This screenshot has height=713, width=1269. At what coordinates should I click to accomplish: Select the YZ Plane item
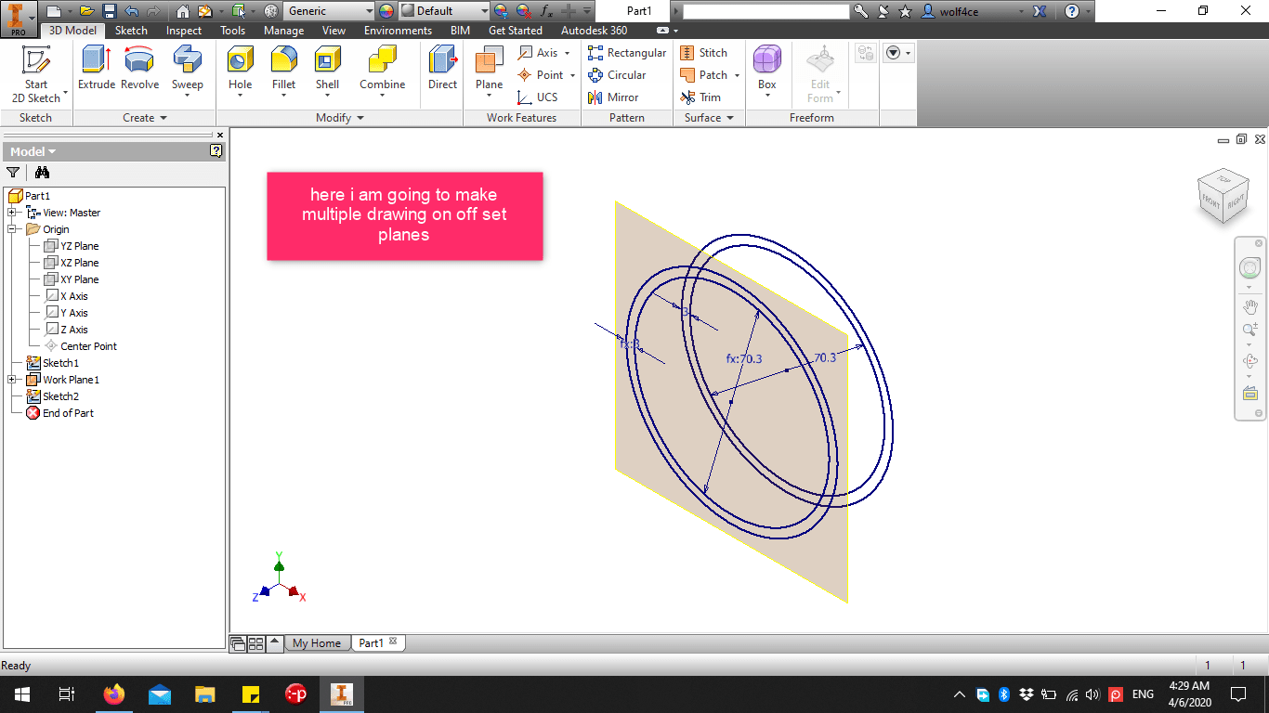(72, 246)
